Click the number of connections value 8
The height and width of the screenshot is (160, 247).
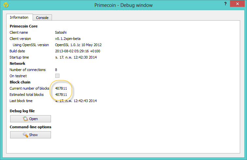56,70
